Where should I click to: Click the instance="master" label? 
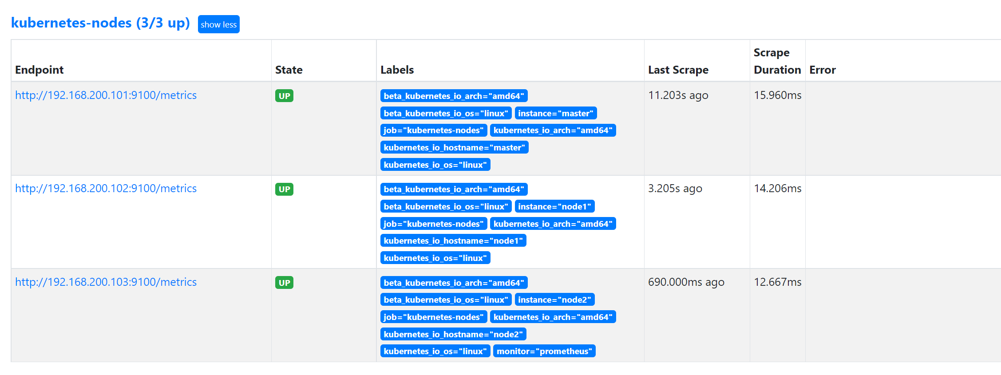(556, 113)
